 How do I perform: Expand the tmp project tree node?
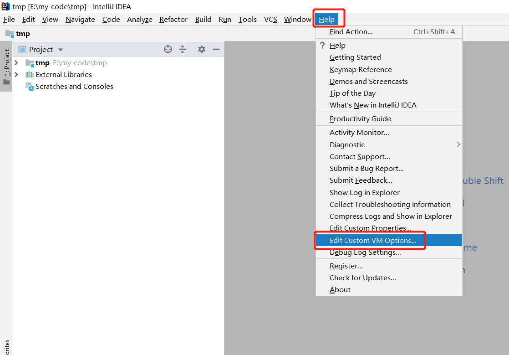click(x=16, y=63)
